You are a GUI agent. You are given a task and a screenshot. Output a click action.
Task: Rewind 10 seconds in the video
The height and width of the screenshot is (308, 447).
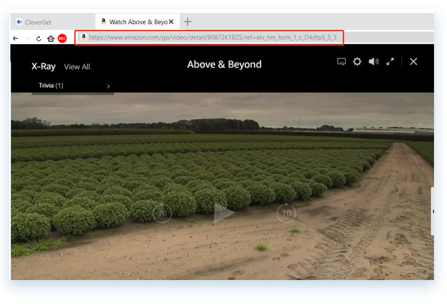pyautogui.click(x=162, y=213)
